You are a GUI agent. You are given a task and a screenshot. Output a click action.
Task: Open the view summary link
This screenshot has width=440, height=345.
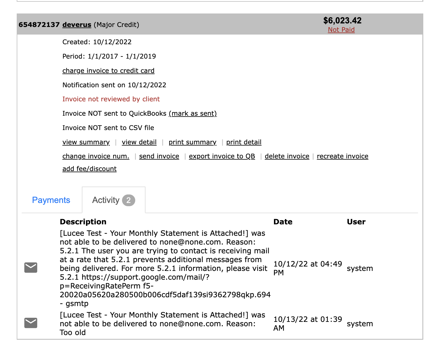click(86, 142)
